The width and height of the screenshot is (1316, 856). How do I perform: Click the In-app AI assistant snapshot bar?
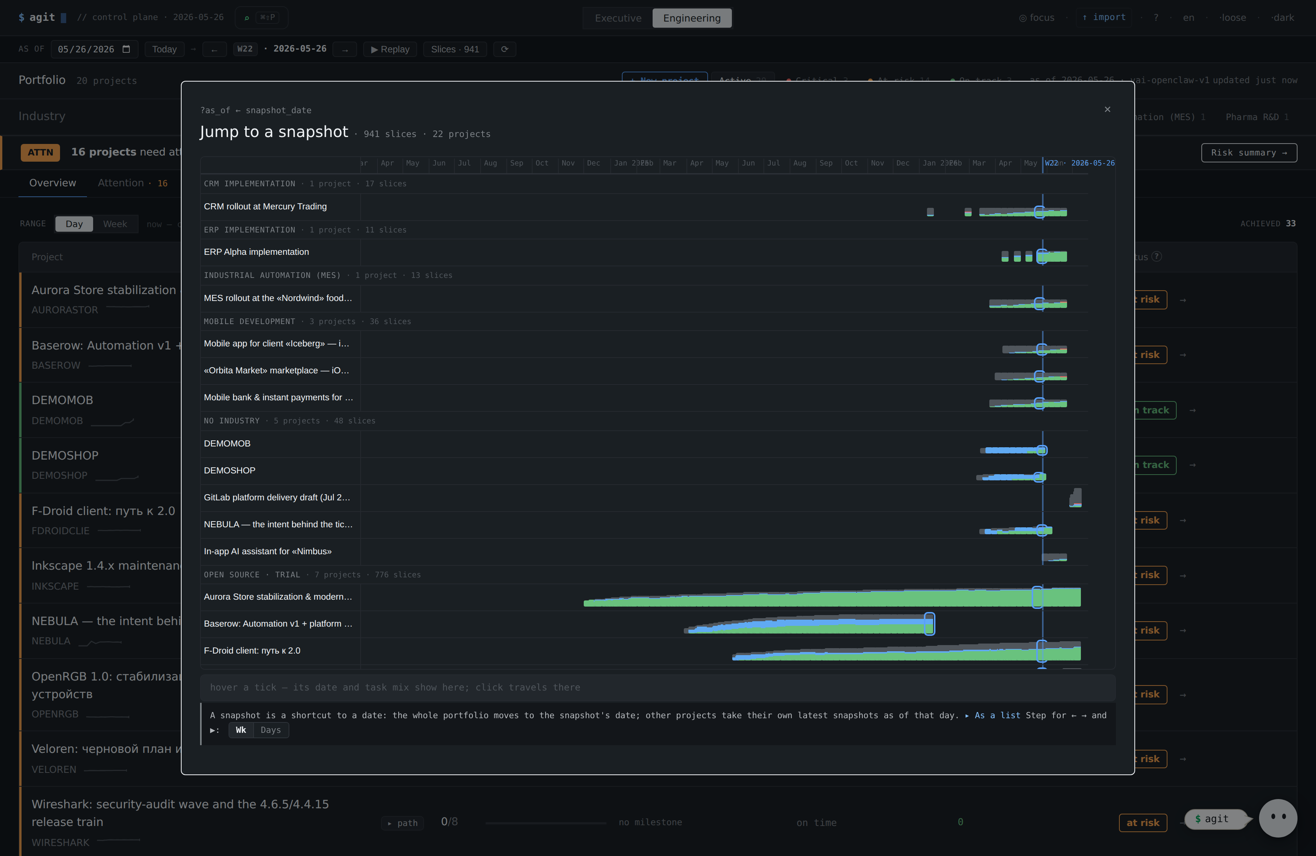(1054, 557)
